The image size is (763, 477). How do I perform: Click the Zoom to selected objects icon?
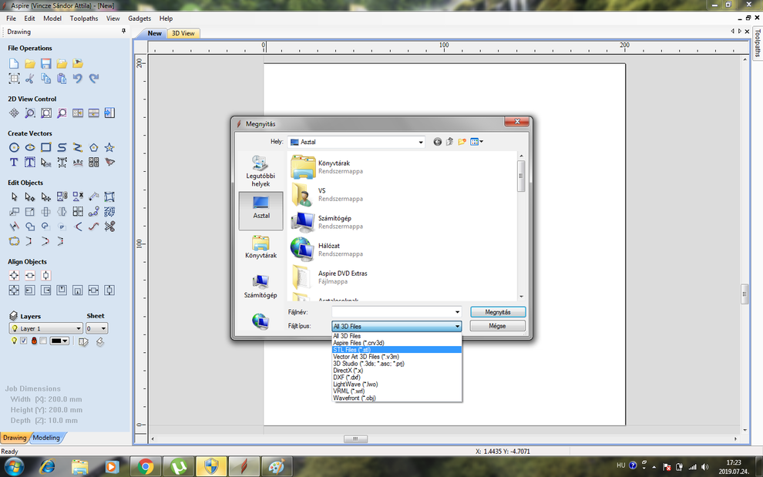tap(62, 113)
